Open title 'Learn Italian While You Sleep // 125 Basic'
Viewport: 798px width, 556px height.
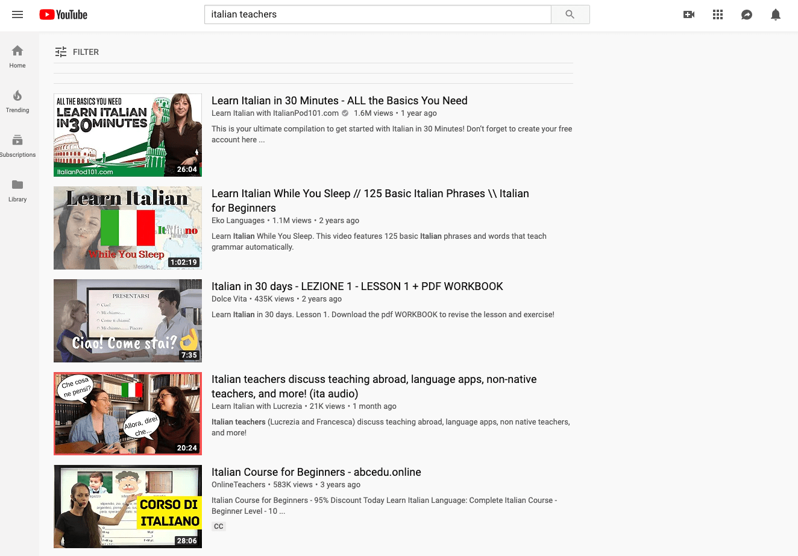370,201
